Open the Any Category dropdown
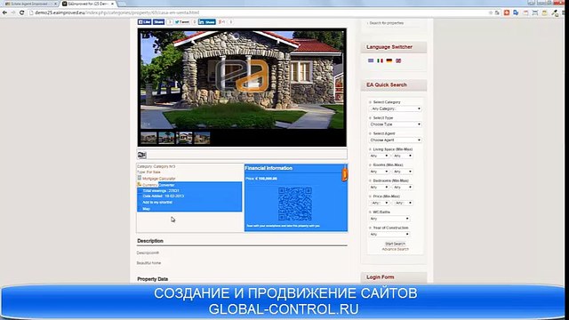569x320 pixels. (x=396, y=108)
